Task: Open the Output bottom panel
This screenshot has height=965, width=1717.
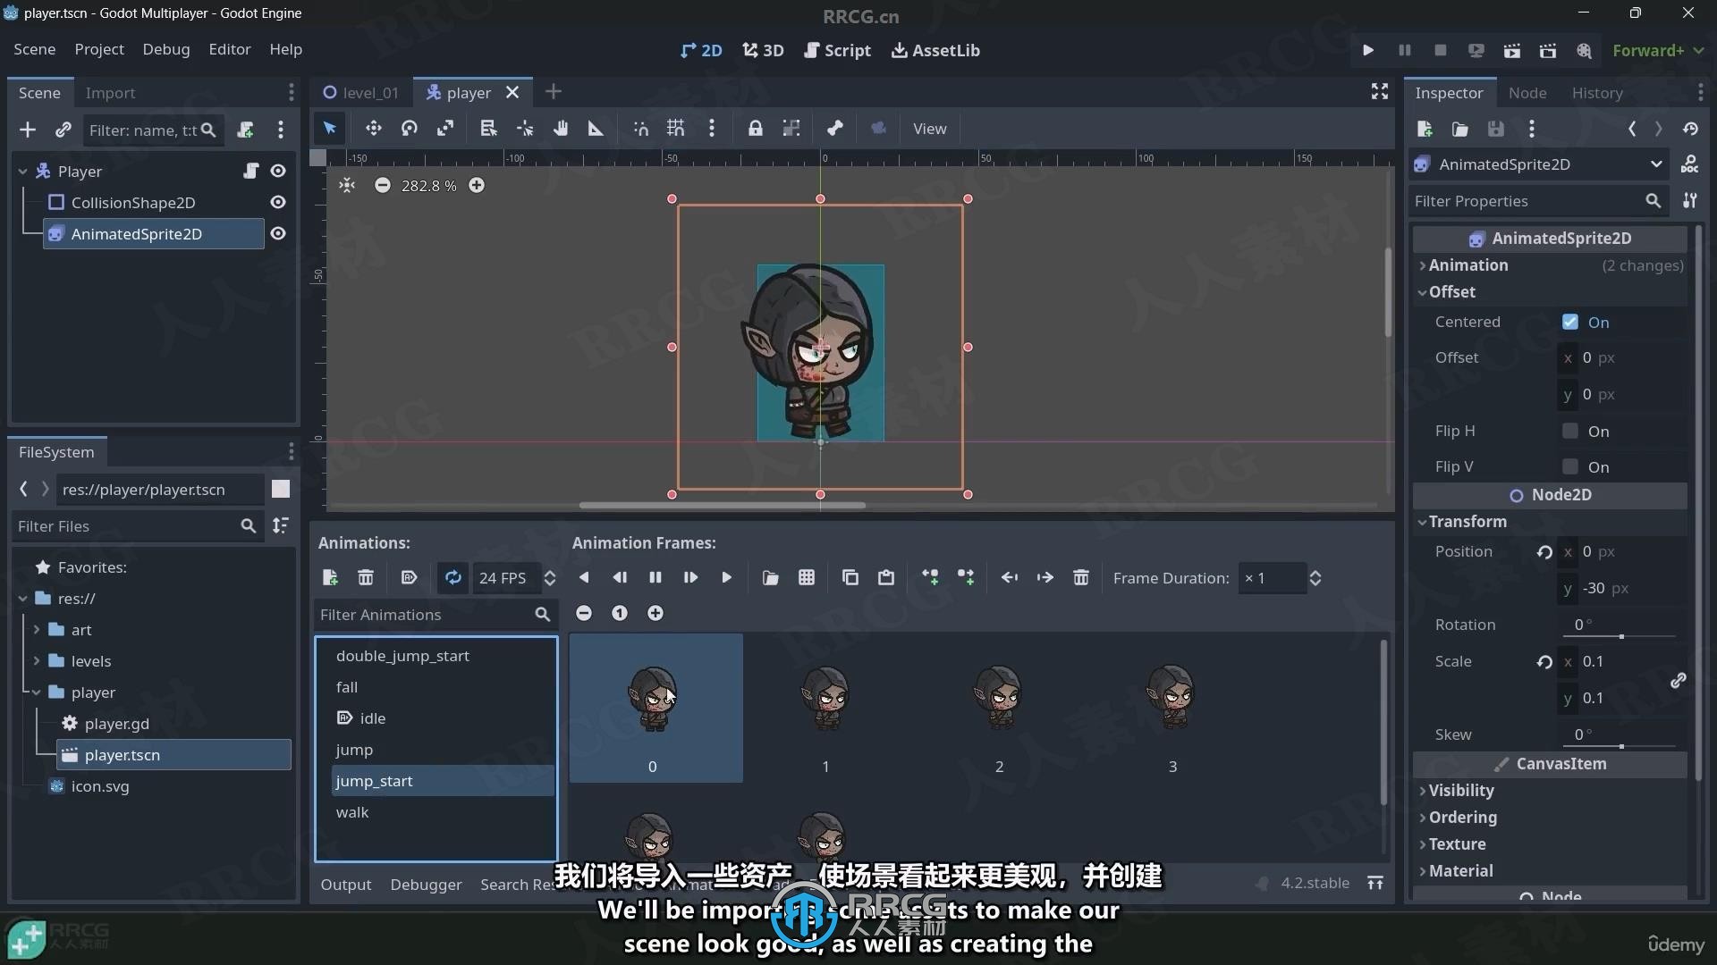Action: click(346, 884)
